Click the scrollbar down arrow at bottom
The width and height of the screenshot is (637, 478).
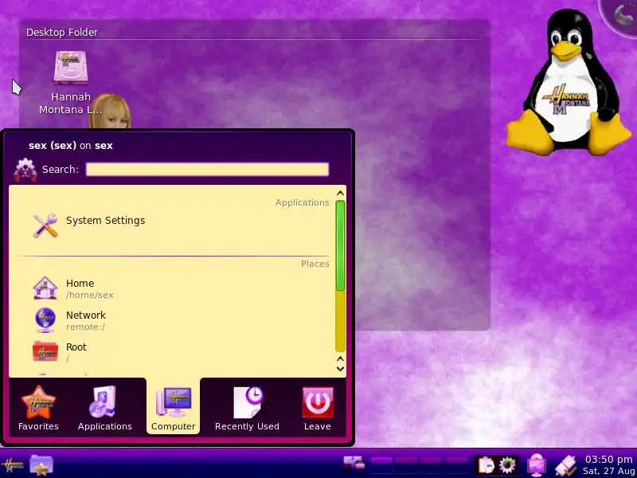(x=341, y=369)
